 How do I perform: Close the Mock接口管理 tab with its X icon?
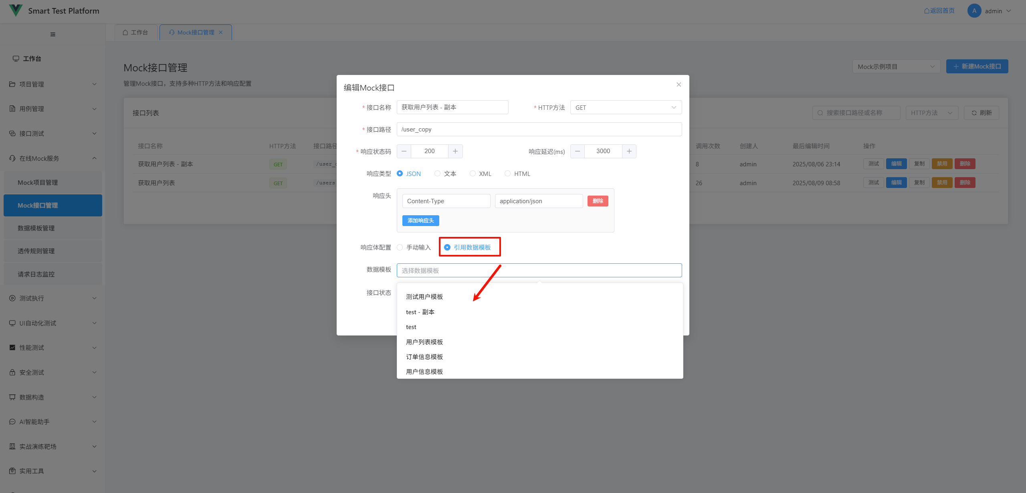point(221,32)
